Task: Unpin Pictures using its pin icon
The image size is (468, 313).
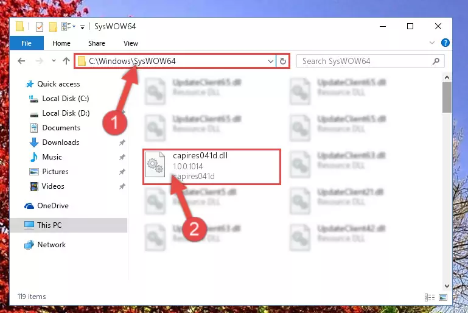Action: (122, 172)
